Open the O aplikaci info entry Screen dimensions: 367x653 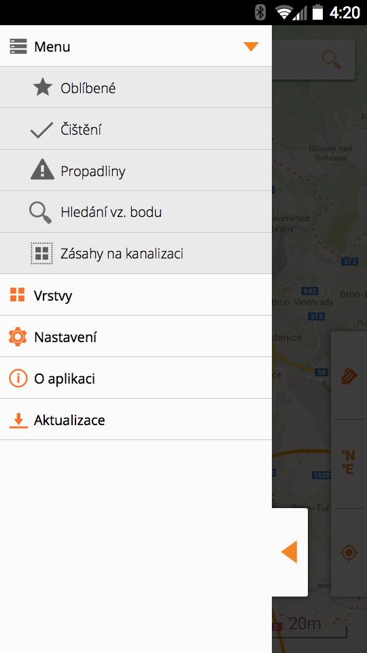coord(136,378)
